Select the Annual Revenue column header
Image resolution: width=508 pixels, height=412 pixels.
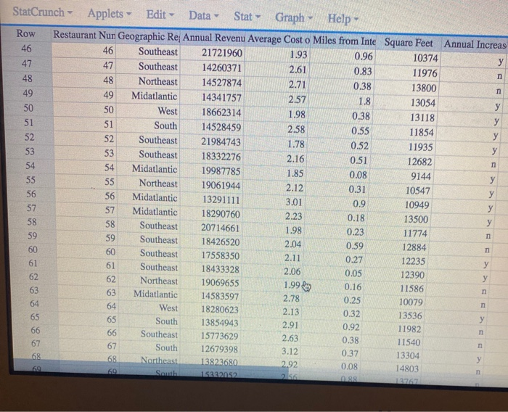tap(213, 38)
